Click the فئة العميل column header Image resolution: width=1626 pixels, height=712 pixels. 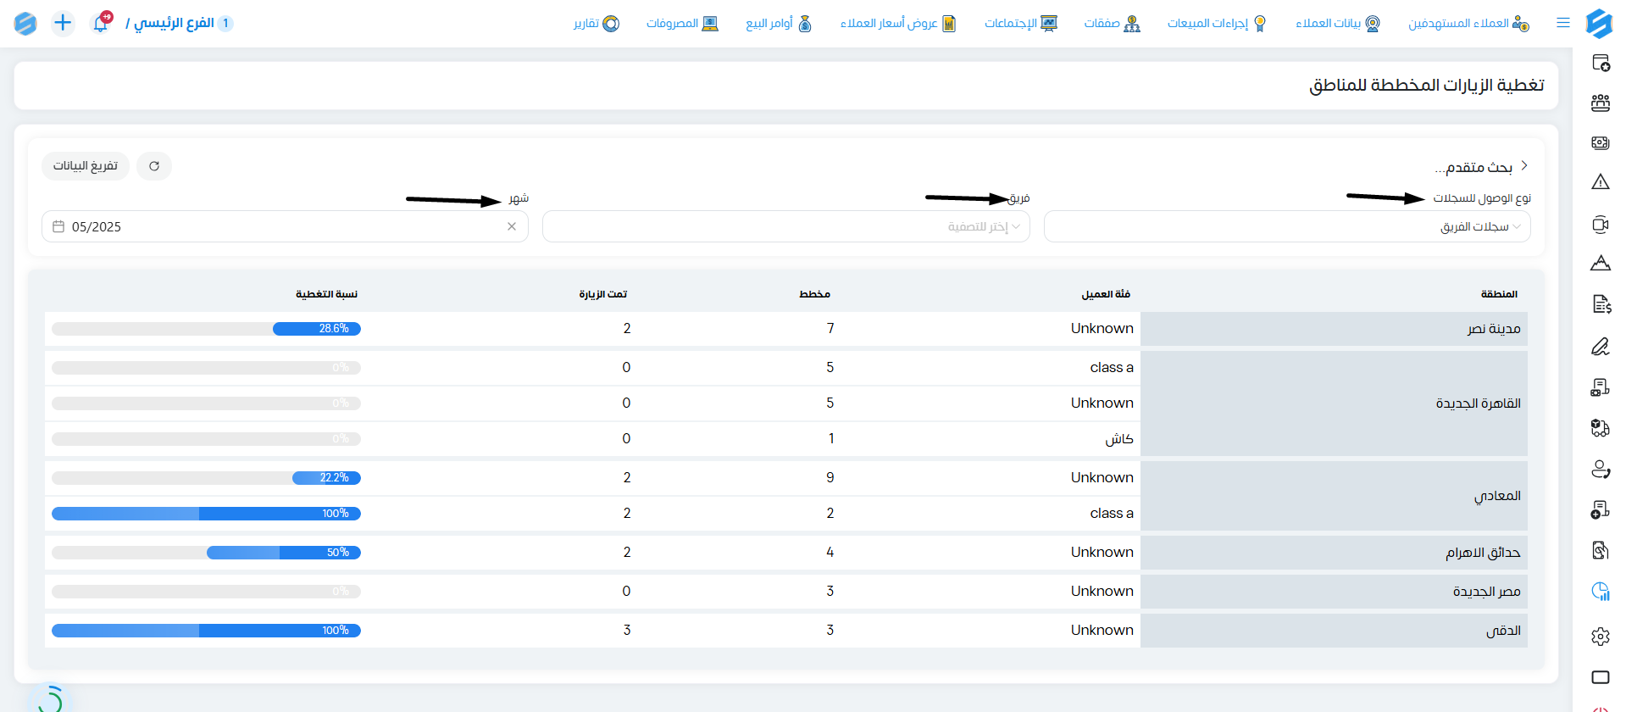click(1106, 294)
